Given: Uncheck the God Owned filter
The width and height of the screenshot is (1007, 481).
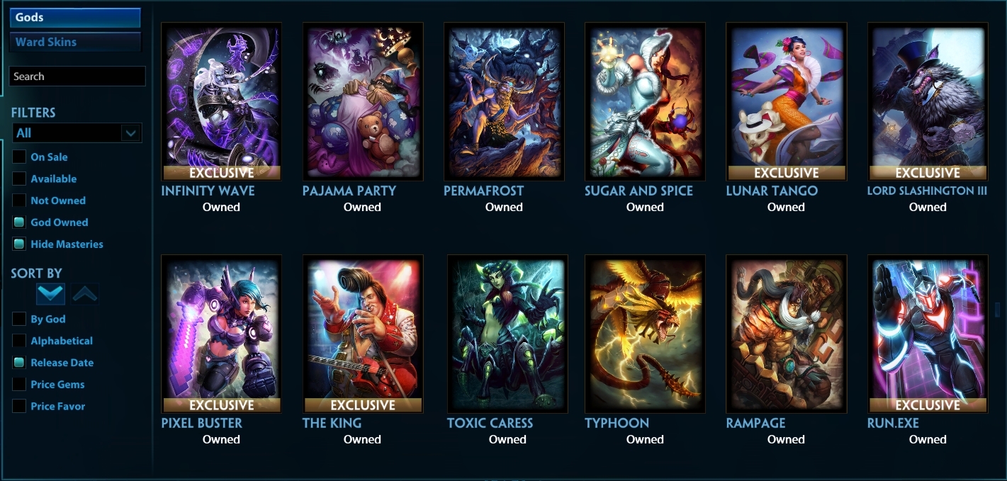Looking at the screenshot, I should (x=19, y=222).
